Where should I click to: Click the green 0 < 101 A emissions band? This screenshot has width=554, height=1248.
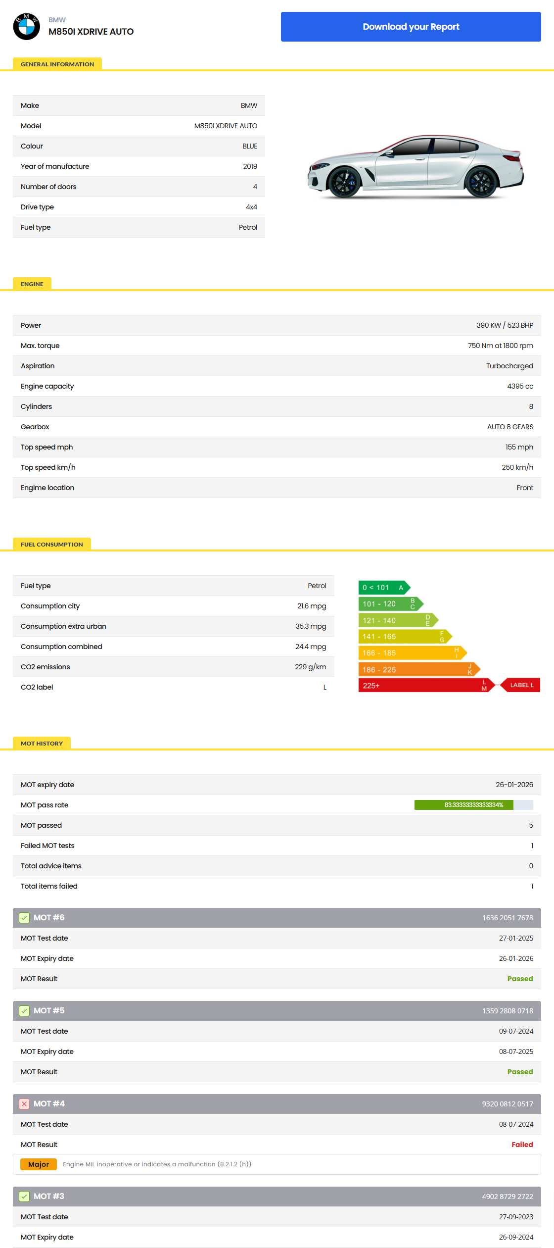(x=383, y=588)
